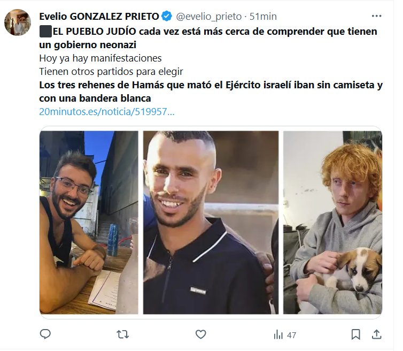Open the view analytics bar chart icon

tap(278, 335)
